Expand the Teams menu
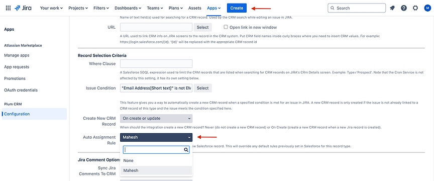 coord(155,8)
